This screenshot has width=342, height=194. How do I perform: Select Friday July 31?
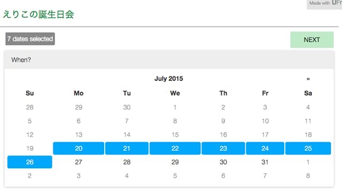[265, 162]
